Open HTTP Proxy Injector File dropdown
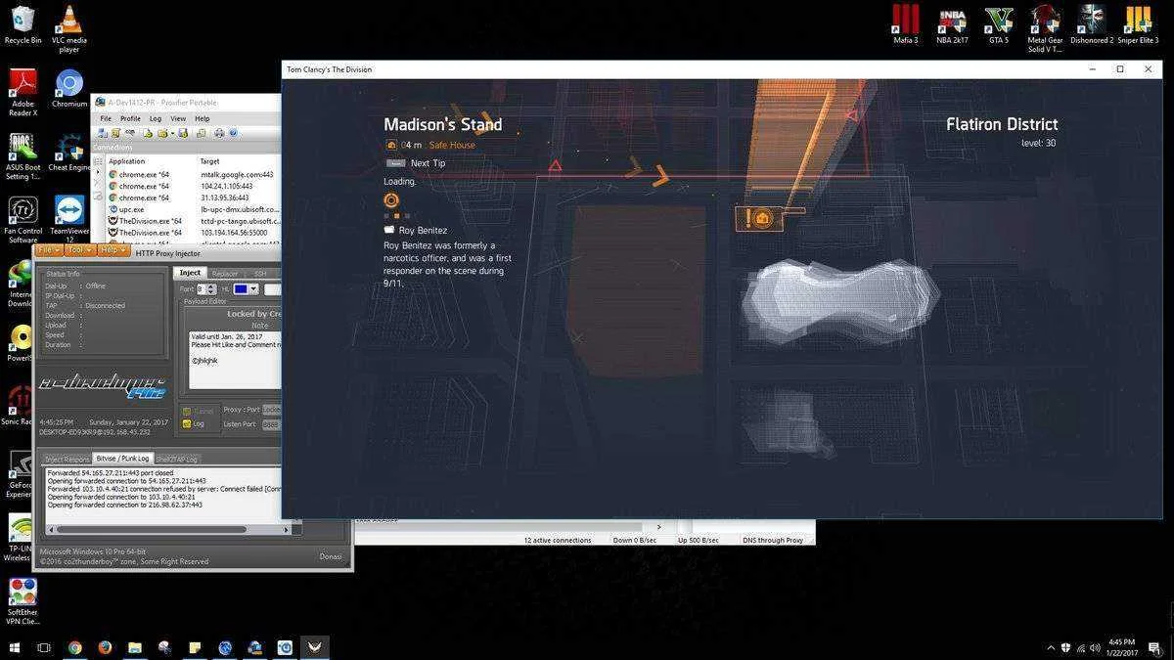This screenshot has height=660, width=1174. click(49, 250)
